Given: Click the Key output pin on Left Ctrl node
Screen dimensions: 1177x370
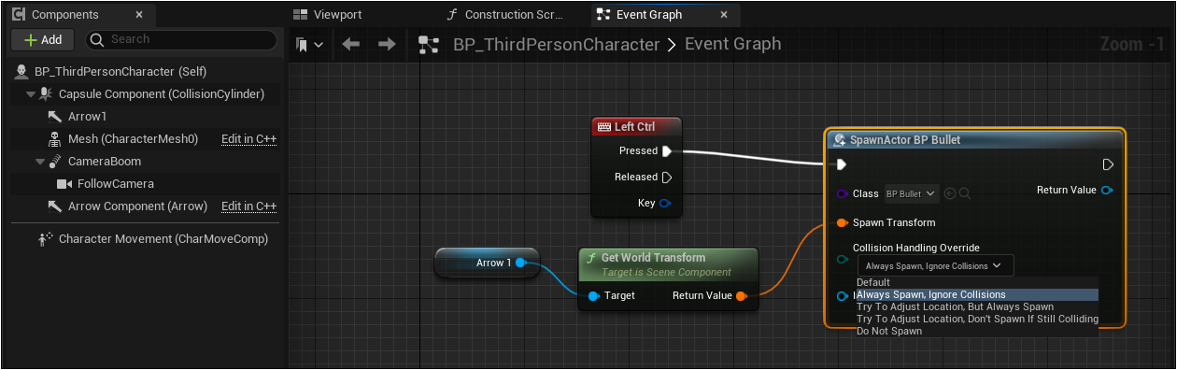Looking at the screenshot, I should tap(665, 203).
